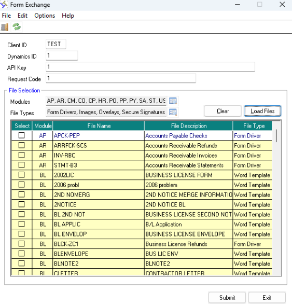292x305 pixels.
Task: Tick the BLCK-ZC1 row checkbox
Action: [22, 244]
